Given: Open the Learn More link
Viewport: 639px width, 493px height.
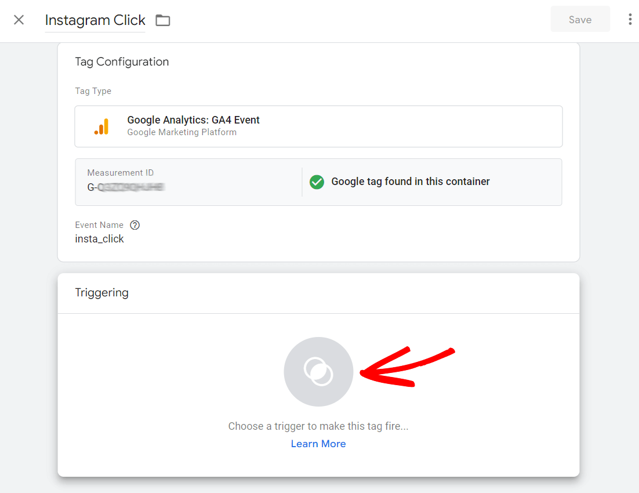Looking at the screenshot, I should 318,444.
